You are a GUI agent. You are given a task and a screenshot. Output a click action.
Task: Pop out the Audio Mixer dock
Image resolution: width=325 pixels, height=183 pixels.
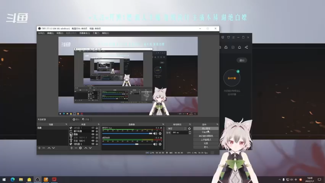163,124
